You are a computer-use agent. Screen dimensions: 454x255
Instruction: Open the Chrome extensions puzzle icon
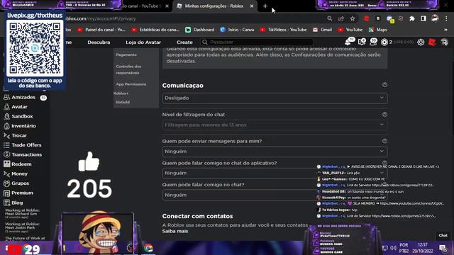click(411, 18)
